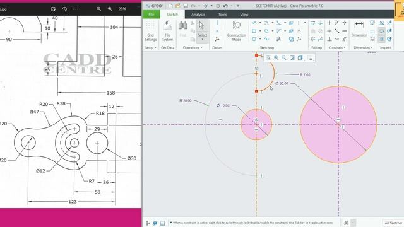Screen dimensions: 404x227
Task: Click the Perimeter dimension icon
Action: coord(372,23)
